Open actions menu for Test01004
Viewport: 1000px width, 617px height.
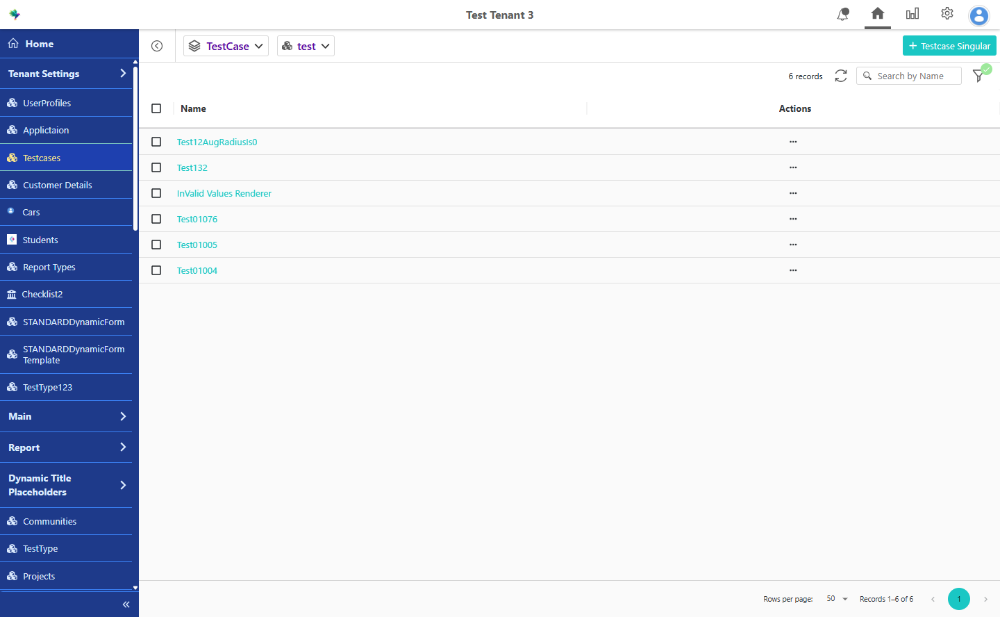pos(793,270)
